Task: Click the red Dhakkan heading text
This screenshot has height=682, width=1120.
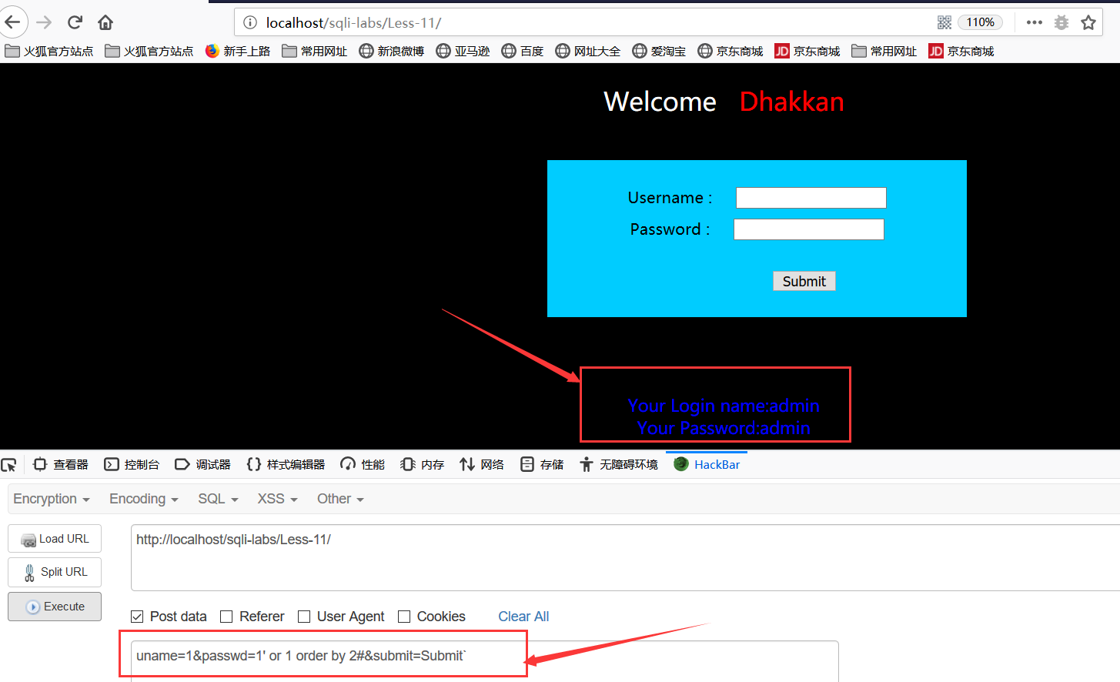Action: pos(791,102)
